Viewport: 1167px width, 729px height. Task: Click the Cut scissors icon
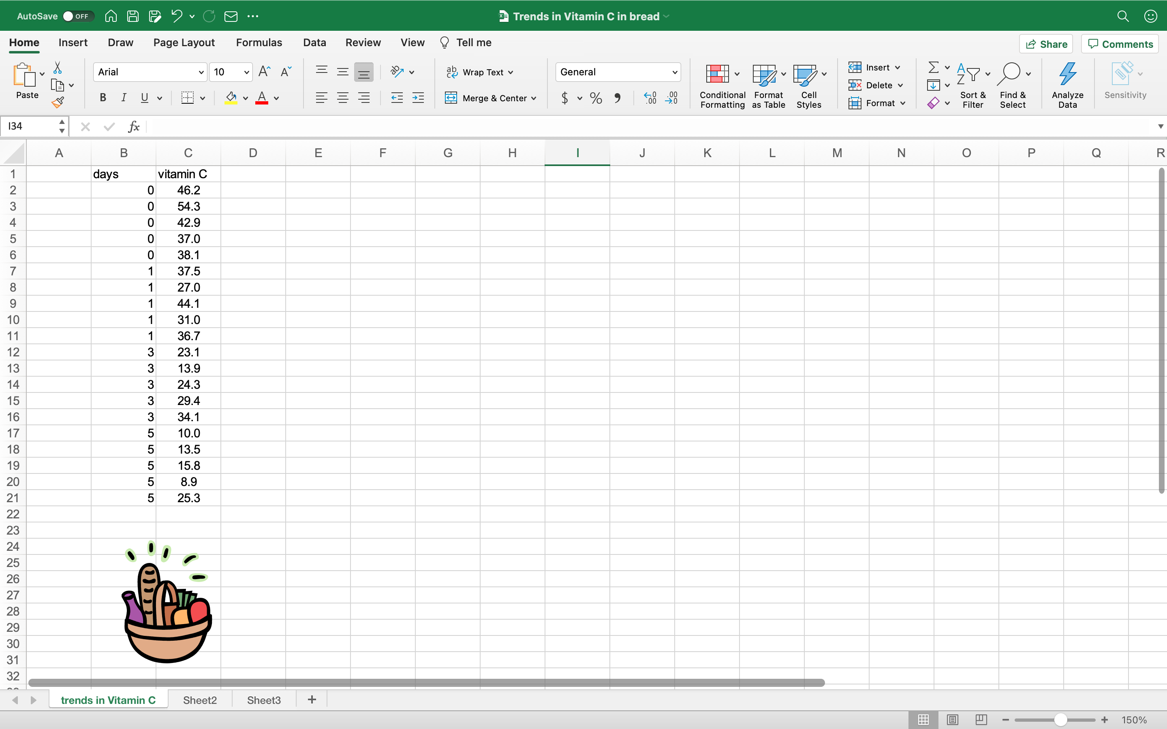coord(58,68)
